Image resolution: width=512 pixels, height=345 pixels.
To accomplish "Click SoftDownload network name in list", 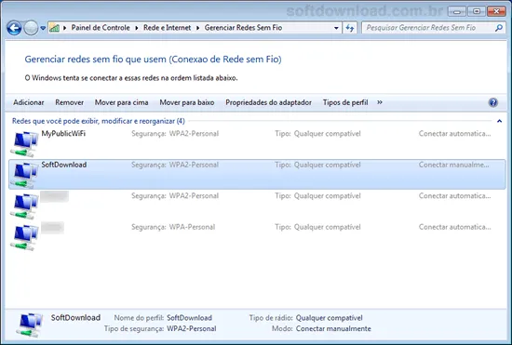I will point(63,165).
